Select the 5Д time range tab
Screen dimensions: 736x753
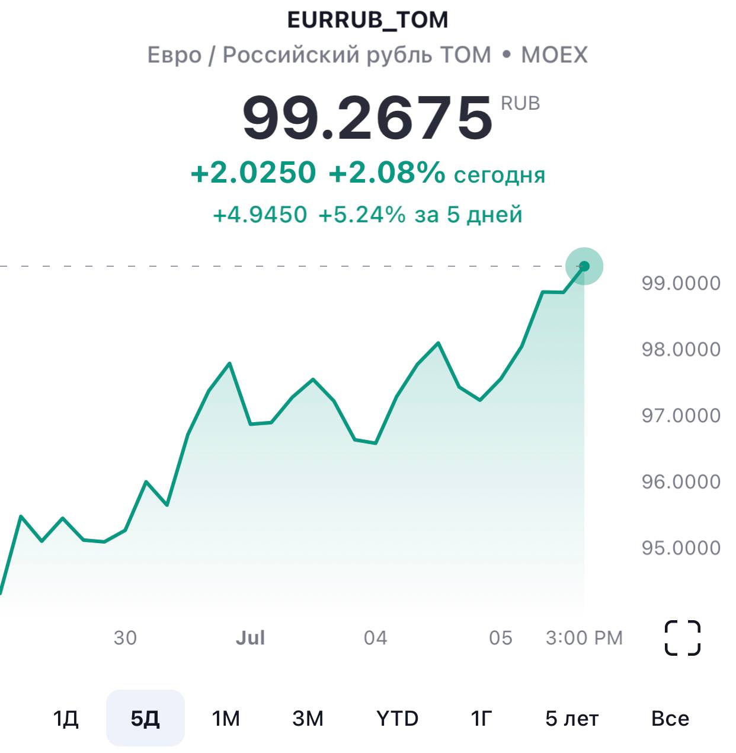pos(145,719)
